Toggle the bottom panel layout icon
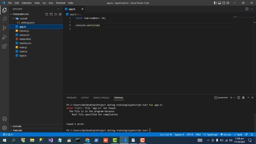The image size is (256, 144). tap(220, 3)
